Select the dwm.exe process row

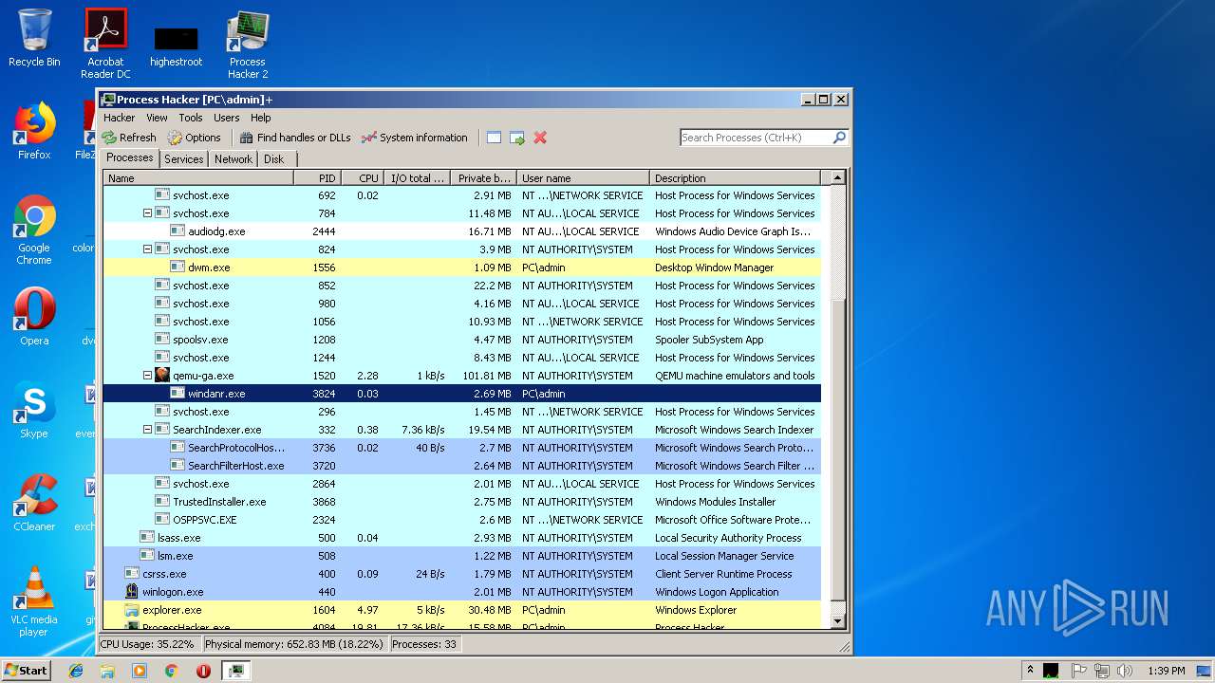[x=462, y=268]
